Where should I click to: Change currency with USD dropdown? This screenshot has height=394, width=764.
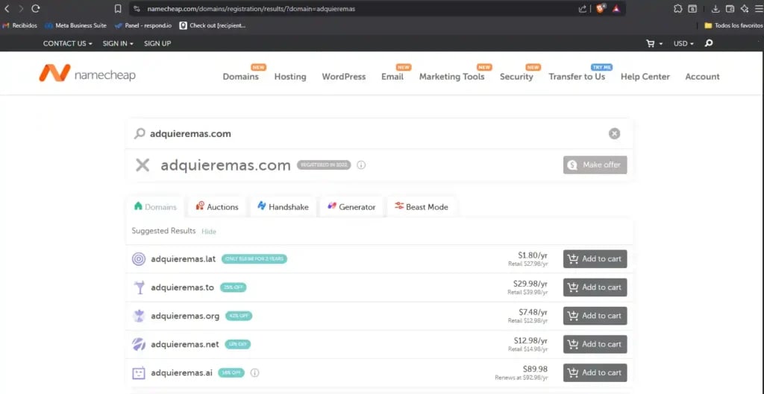pyautogui.click(x=683, y=43)
